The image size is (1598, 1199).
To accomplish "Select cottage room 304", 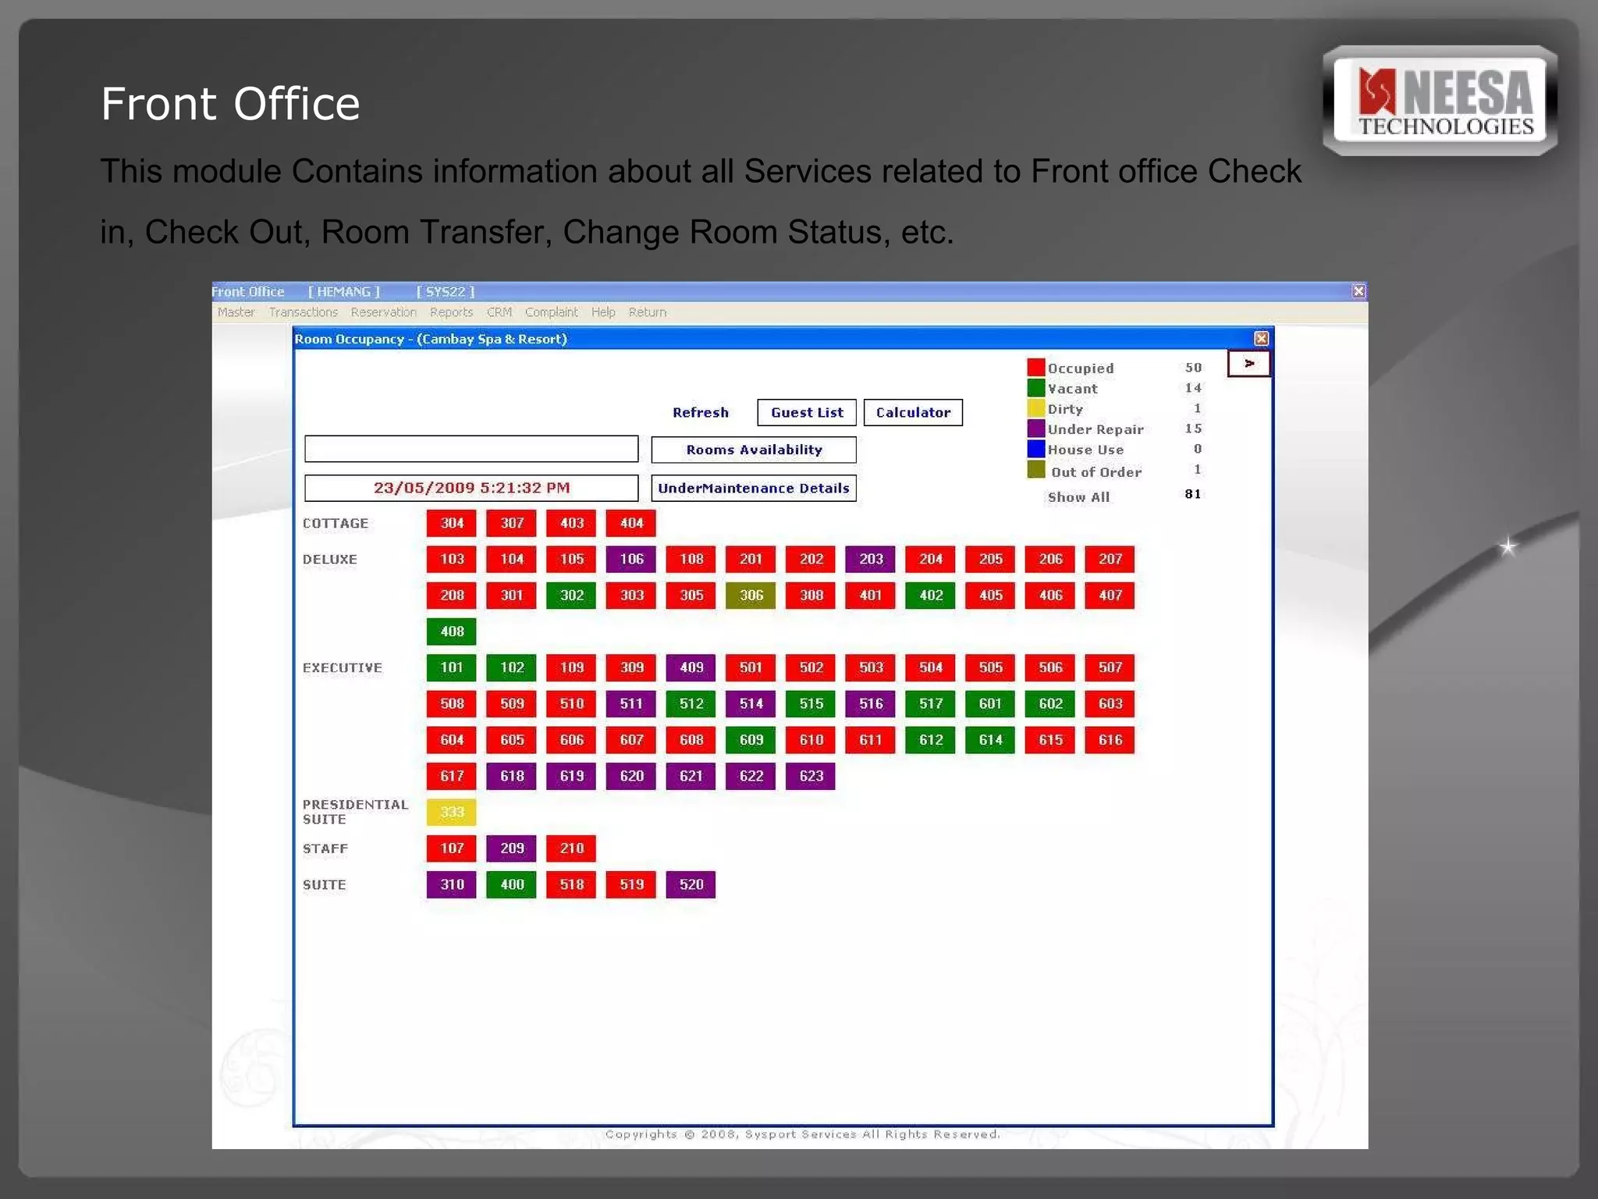I will coord(452,523).
